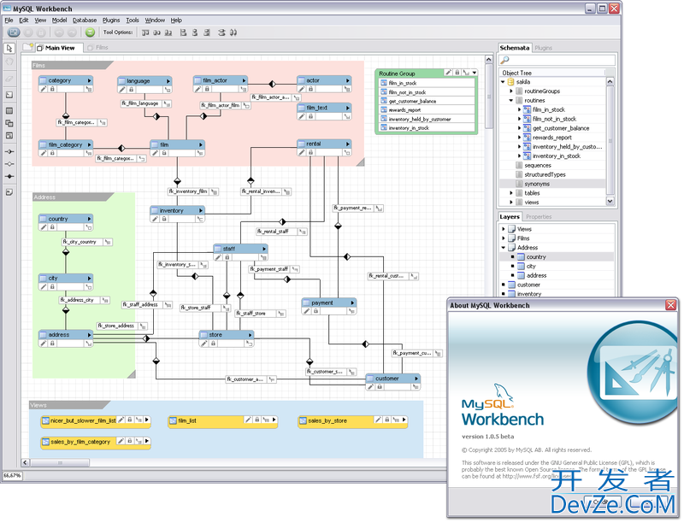Click edit pencil on sales_by_store view

pos(378,420)
